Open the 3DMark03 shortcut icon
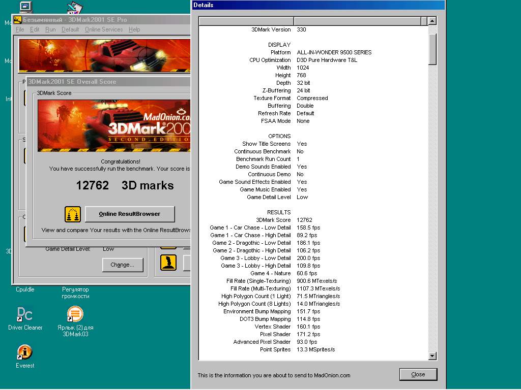Screen dimensions: 521x390 click(x=75, y=314)
